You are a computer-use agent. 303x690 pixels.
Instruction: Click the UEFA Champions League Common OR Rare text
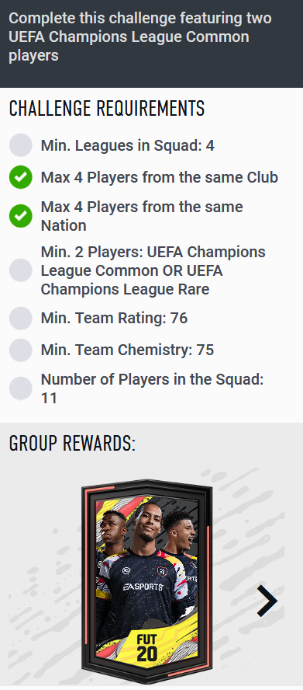coord(153,270)
